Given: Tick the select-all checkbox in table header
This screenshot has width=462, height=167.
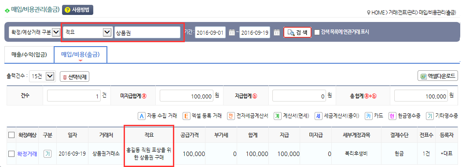Looking at the screenshot, I should 11,135.
